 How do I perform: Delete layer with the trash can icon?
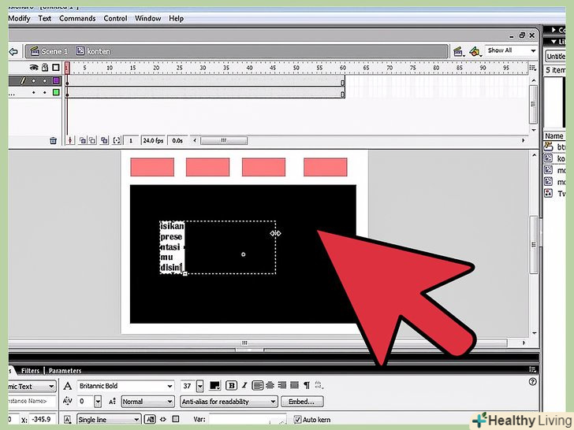click(53, 141)
